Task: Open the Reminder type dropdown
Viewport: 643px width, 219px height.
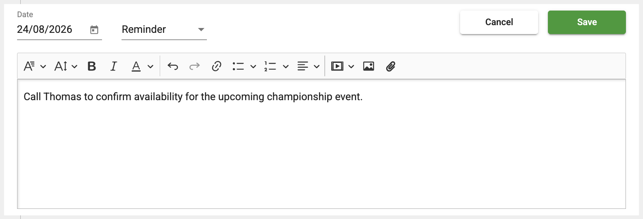Action: (x=164, y=30)
